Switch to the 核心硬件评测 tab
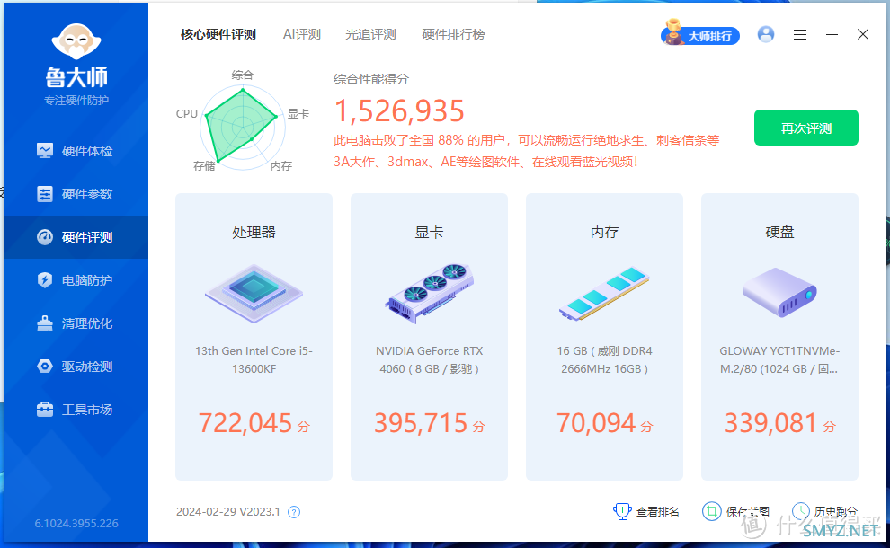The image size is (890, 548). coord(218,35)
